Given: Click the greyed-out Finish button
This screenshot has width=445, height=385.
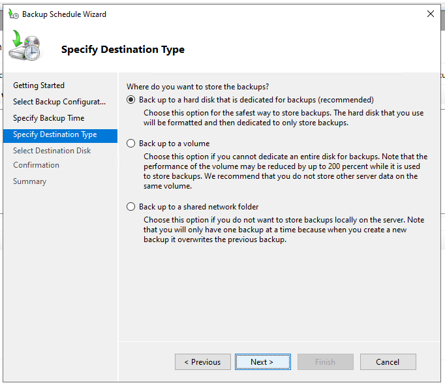Looking at the screenshot, I should click(325, 362).
